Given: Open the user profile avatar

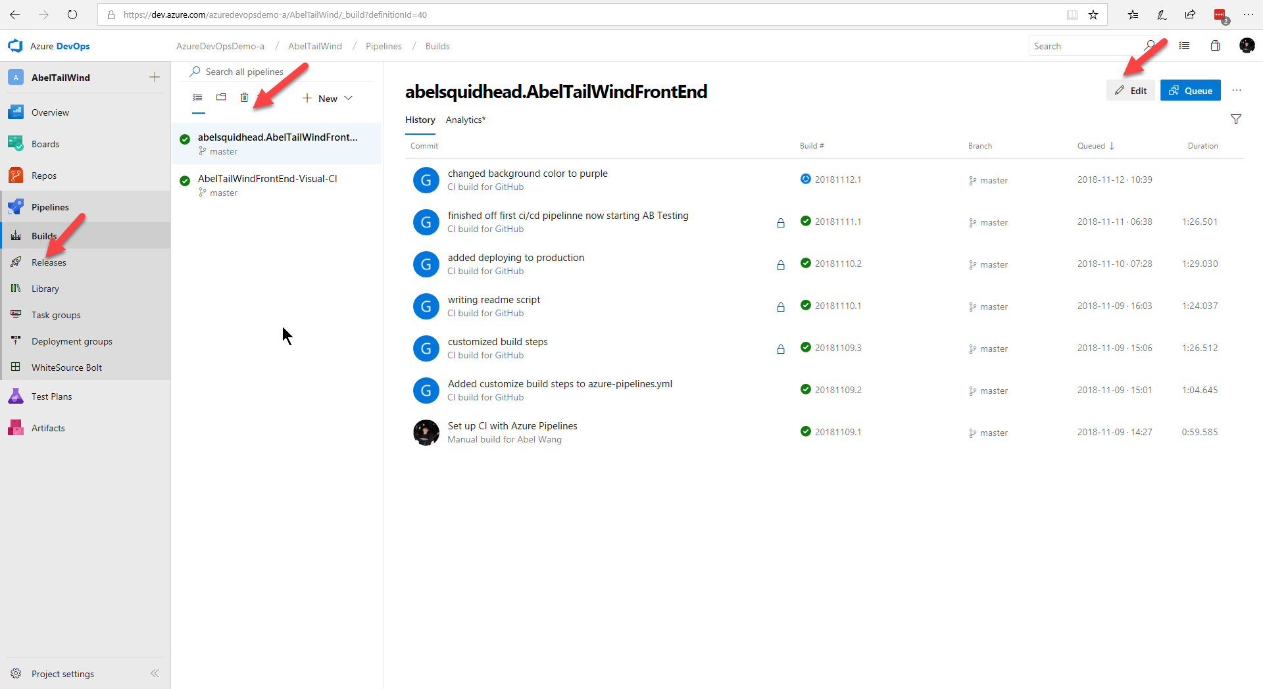Looking at the screenshot, I should [1247, 45].
